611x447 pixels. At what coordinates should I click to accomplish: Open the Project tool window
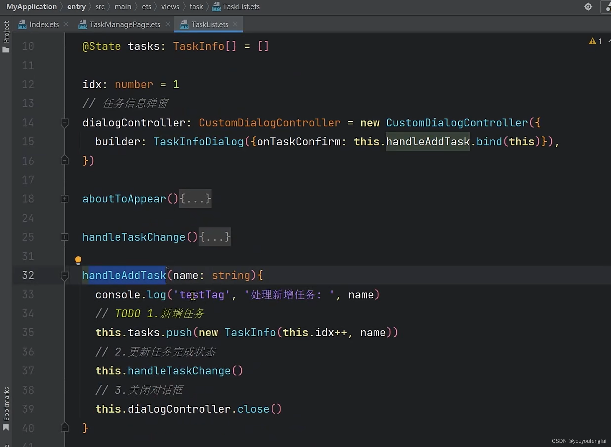tap(6, 36)
